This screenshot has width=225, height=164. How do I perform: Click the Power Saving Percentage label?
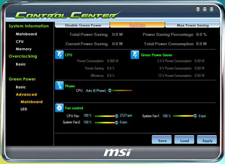pos(168,35)
